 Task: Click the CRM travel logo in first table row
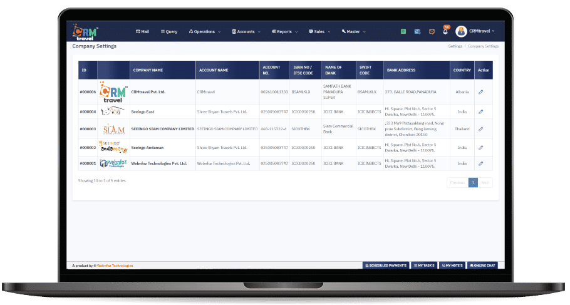tap(113, 92)
